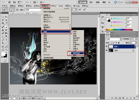Viewport: 139px width, 100px height.
Task: Open the layer opacity 100% slider arrow
Action: [x=136, y=39]
